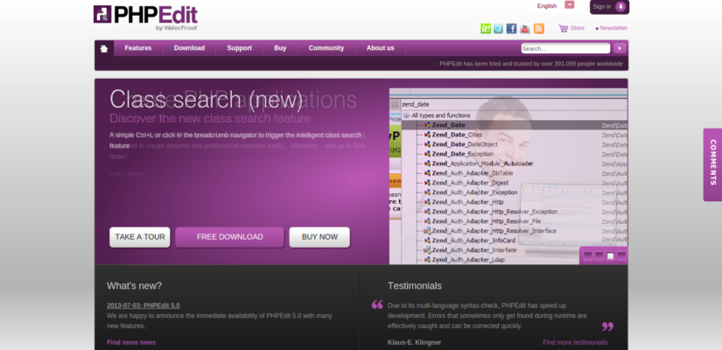Open the Download menu
This screenshot has height=350, width=722.
189,48
